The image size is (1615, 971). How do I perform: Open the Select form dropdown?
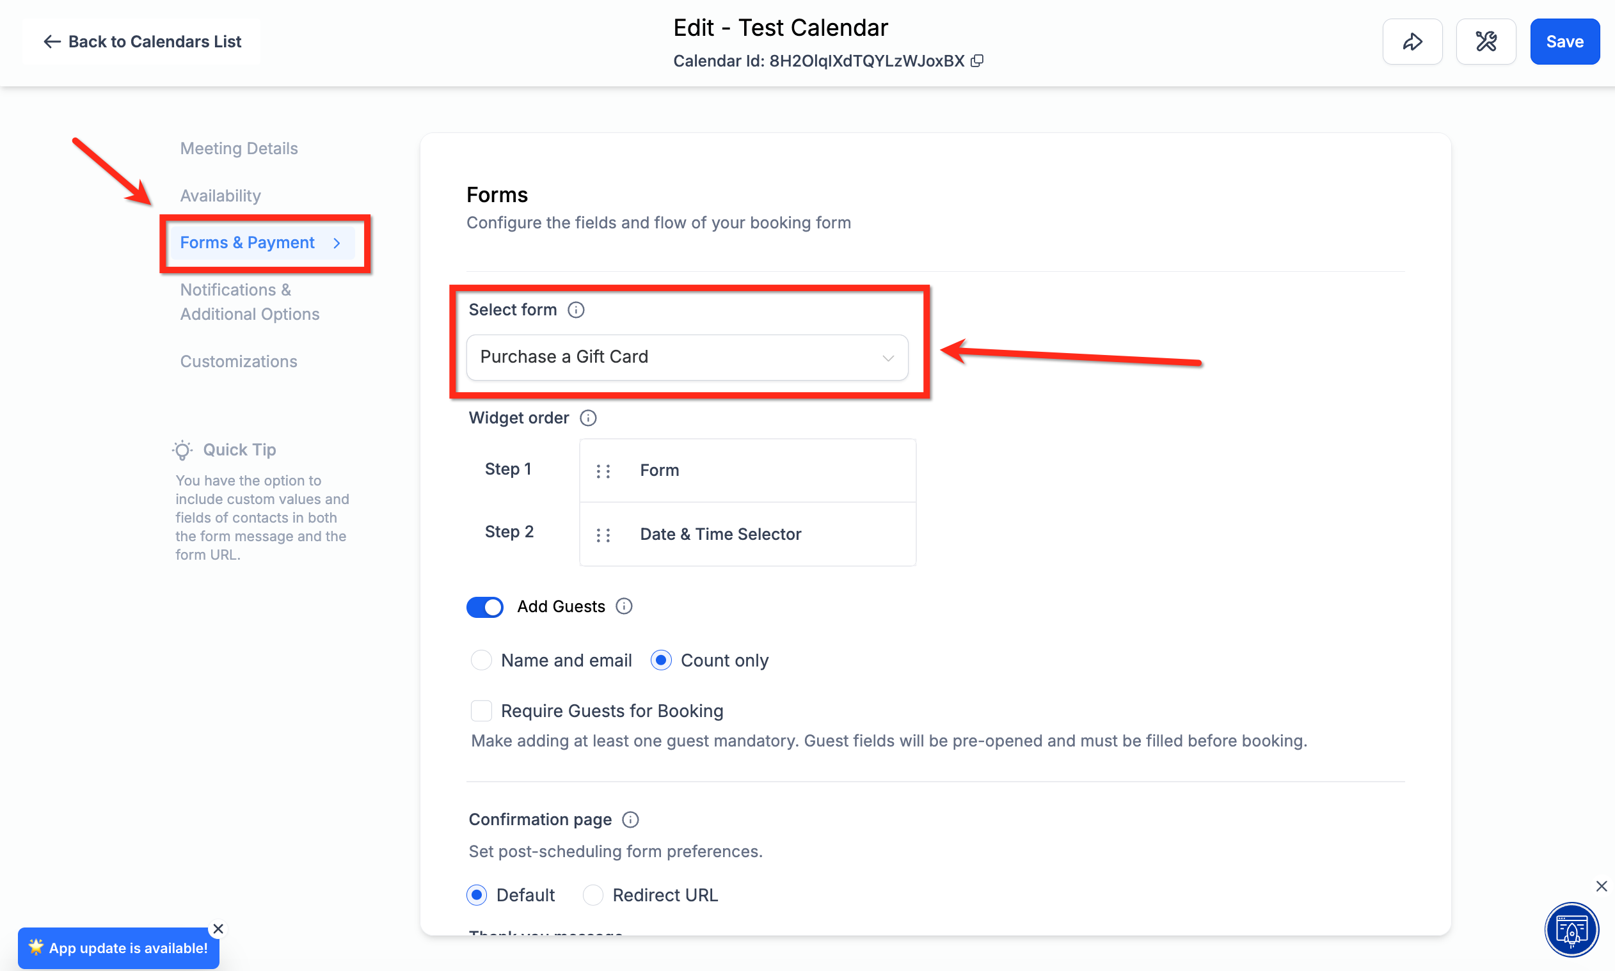pos(687,358)
